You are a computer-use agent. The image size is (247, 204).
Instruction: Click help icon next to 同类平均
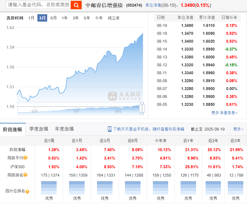point(26,158)
